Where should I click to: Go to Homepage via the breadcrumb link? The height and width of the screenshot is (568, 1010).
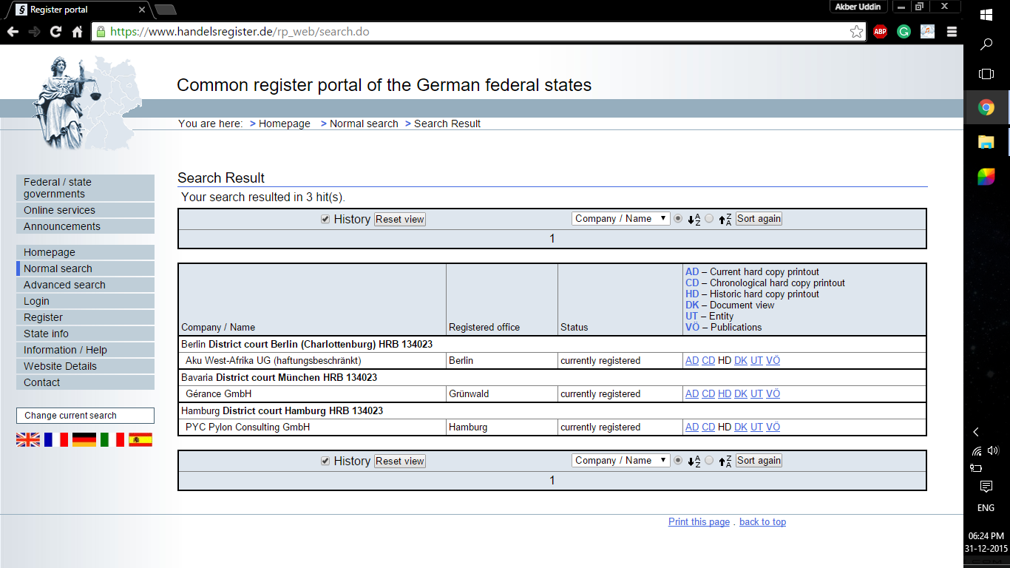tap(285, 124)
